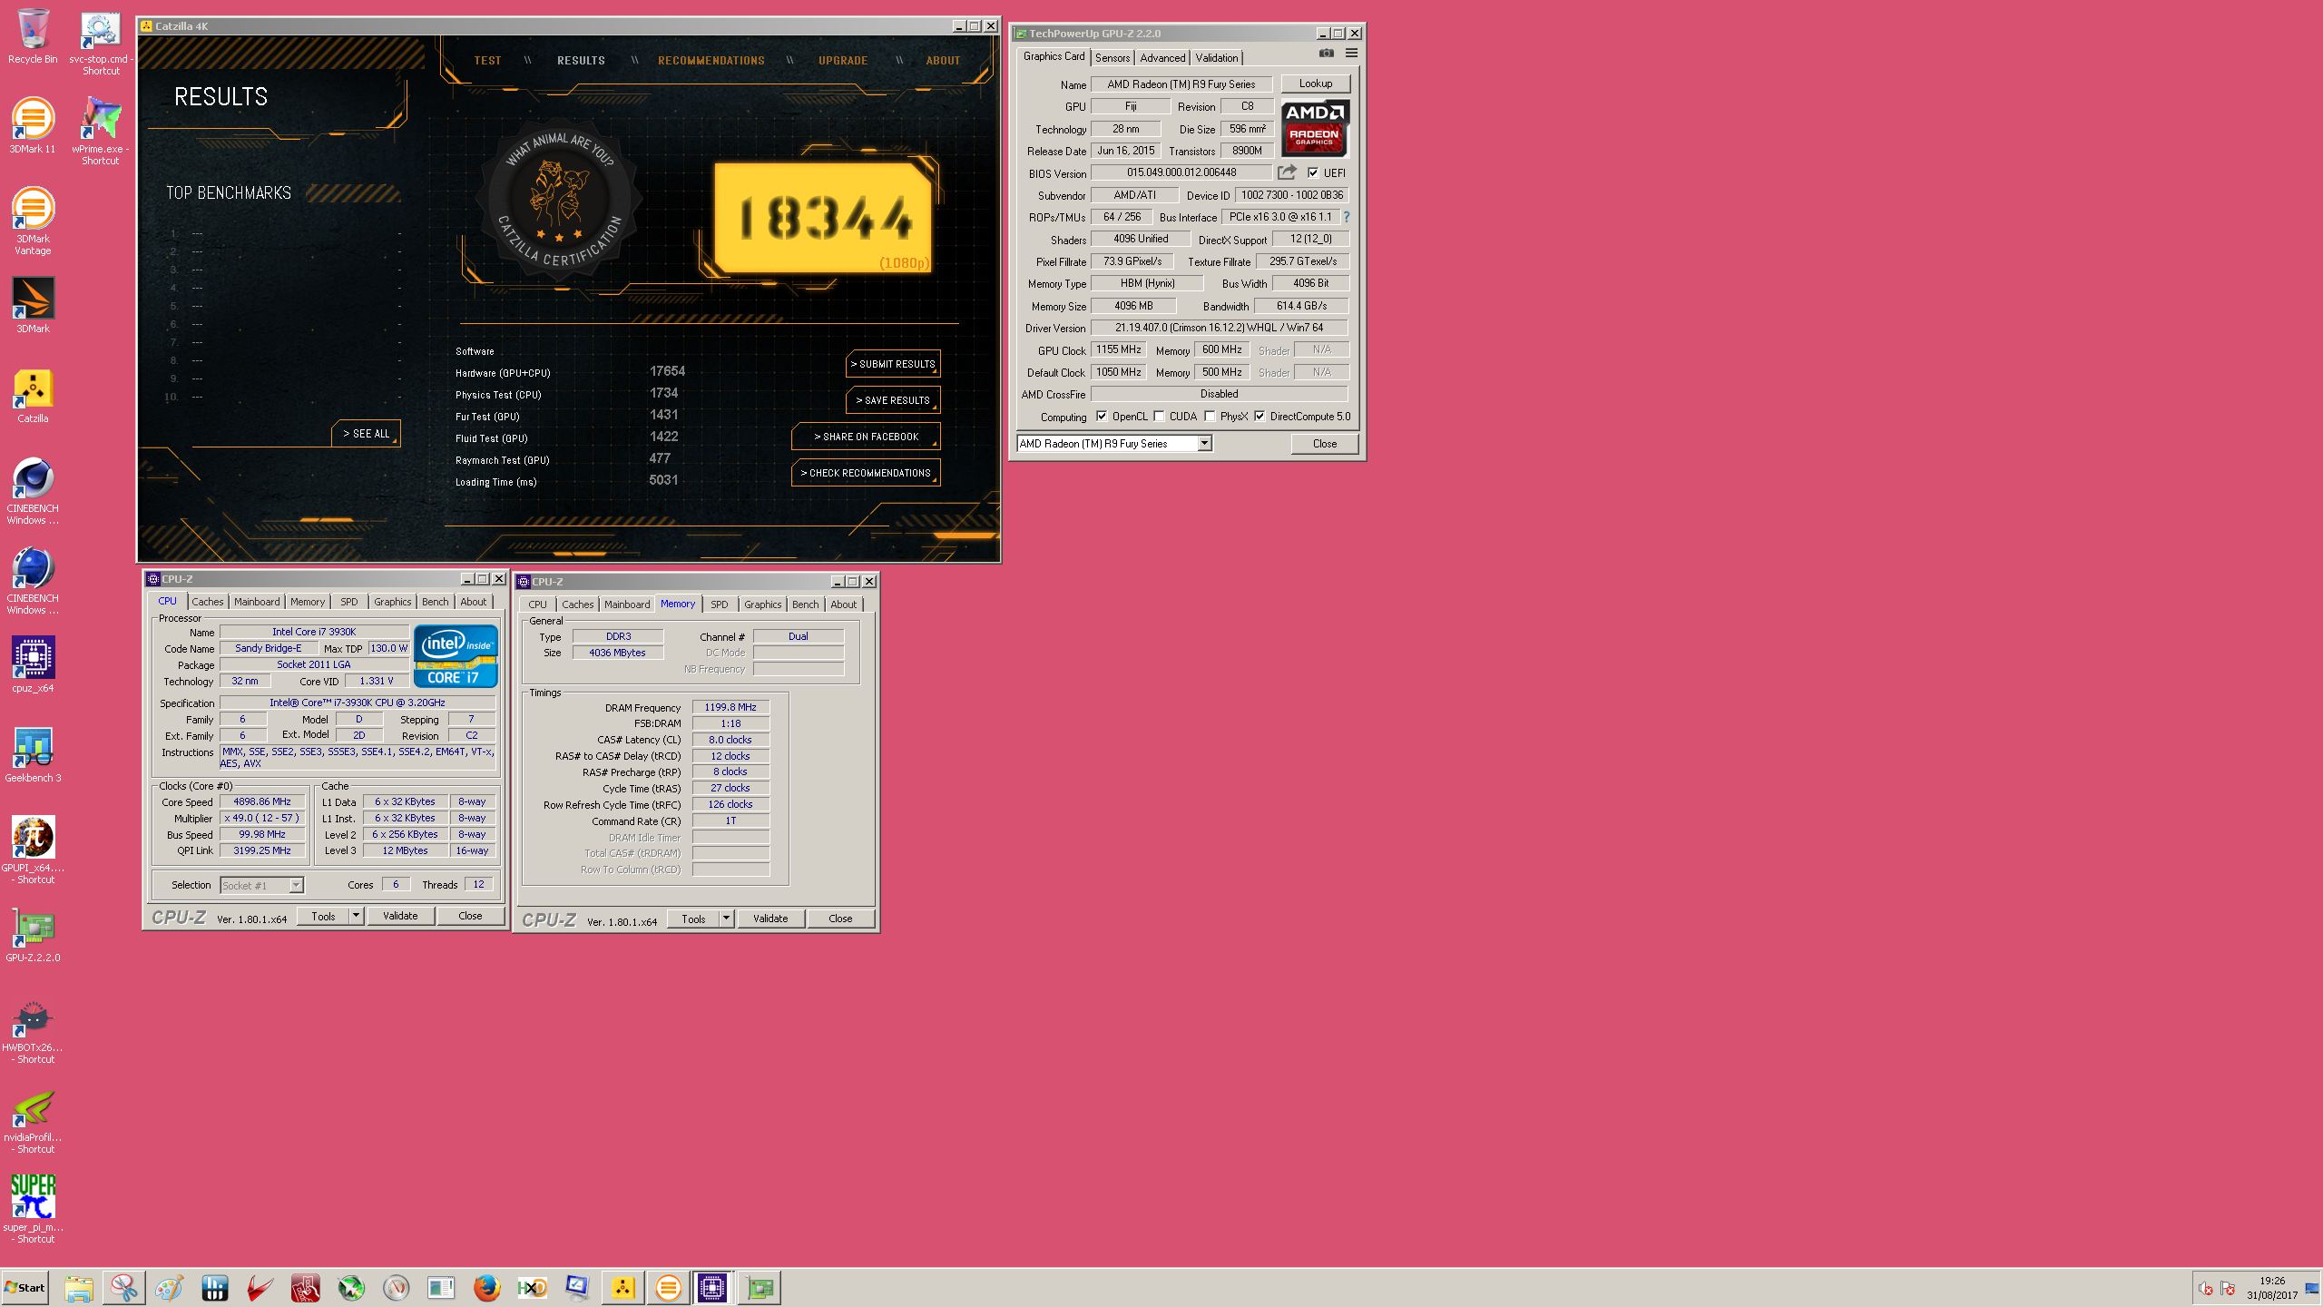The height and width of the screenshot is (1307, 2323).
Task: Click the Paint palette taskbar icon
Action: coord(170,1287)
